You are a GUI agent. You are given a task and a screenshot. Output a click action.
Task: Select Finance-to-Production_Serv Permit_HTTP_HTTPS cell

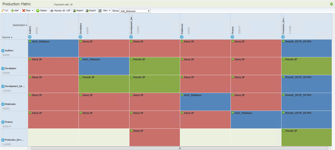point(307,120)
